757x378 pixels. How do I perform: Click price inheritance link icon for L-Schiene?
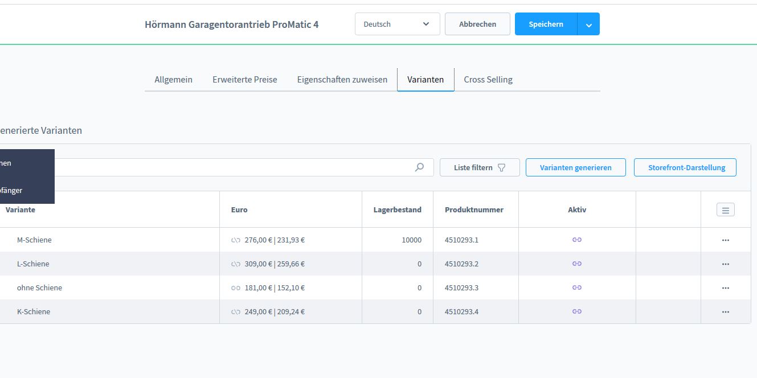tap(236, 264)
